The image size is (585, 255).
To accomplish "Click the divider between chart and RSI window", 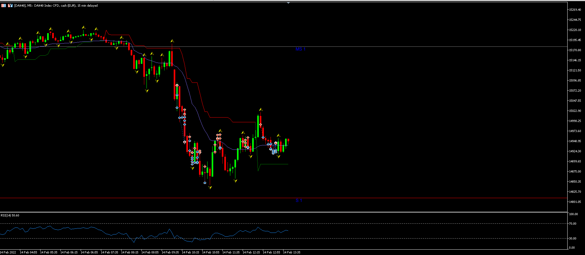I will [283, 212].
